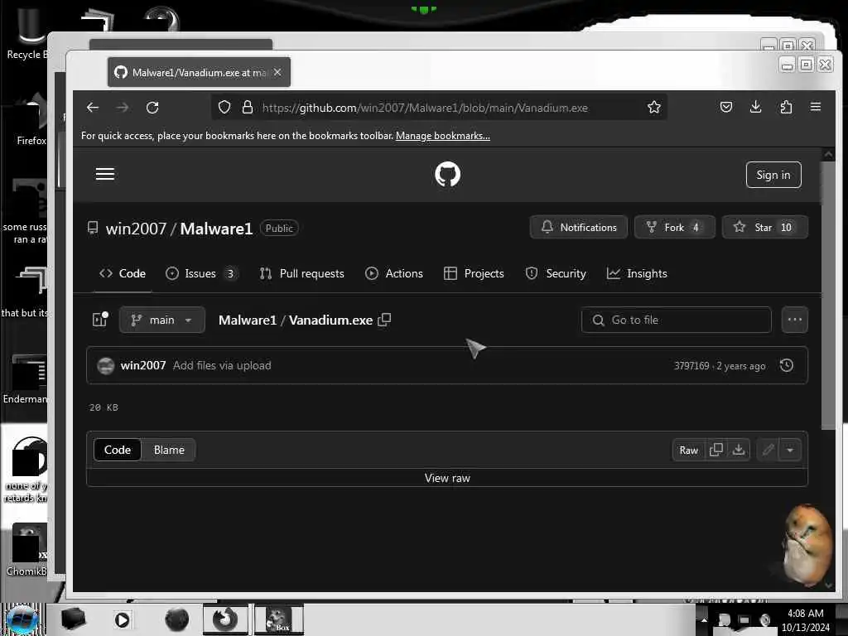Viewport: 848px width, 636px height.
Task: Open the Add files via upload commit message
Action: (222, 365)
